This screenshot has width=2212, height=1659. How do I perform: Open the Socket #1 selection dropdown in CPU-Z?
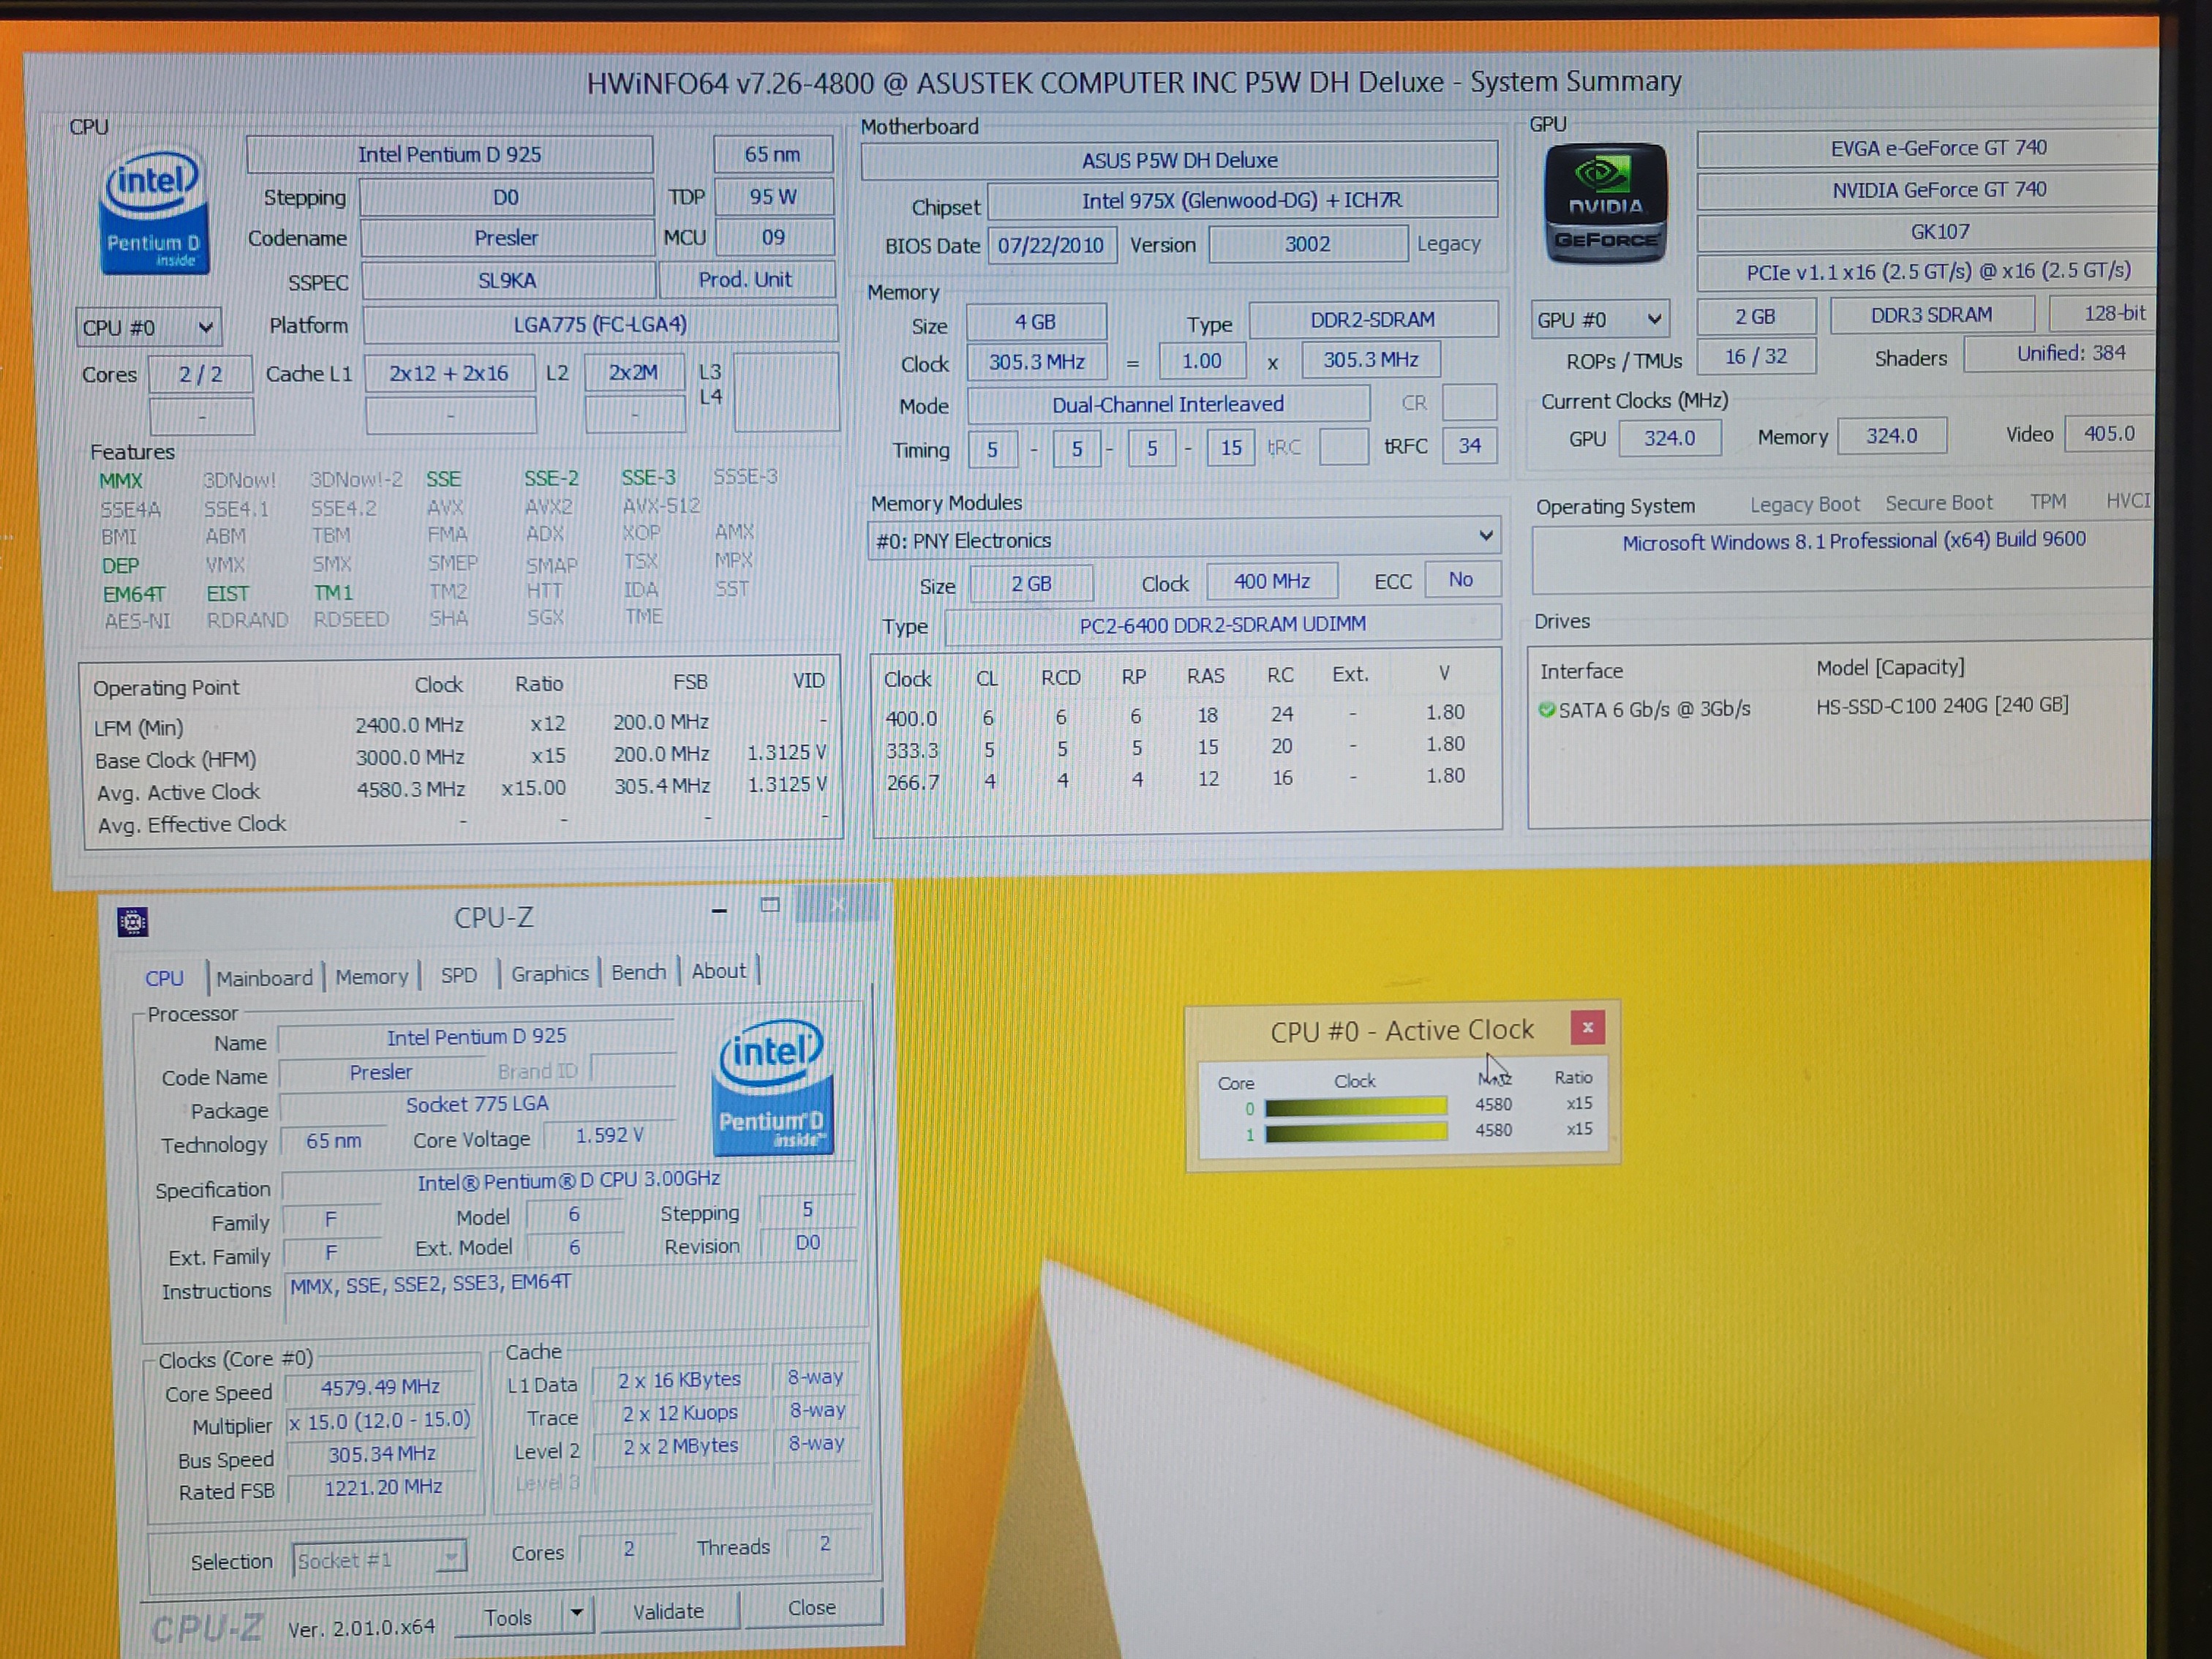[x=378, y=1558]
